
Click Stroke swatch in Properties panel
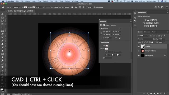pos(107,49)
